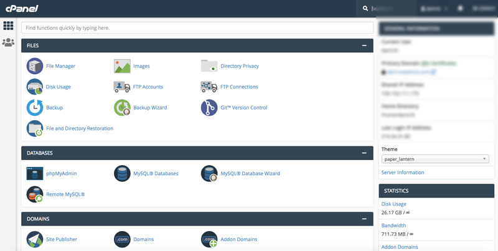Viewport: 498px width, 251px height.
Task: Click the DATABASES section header title
Action: pyautogui.click(x=40, y=153)
